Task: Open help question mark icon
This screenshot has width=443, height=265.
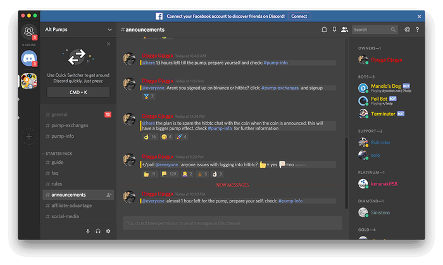Action: (417, 30)
